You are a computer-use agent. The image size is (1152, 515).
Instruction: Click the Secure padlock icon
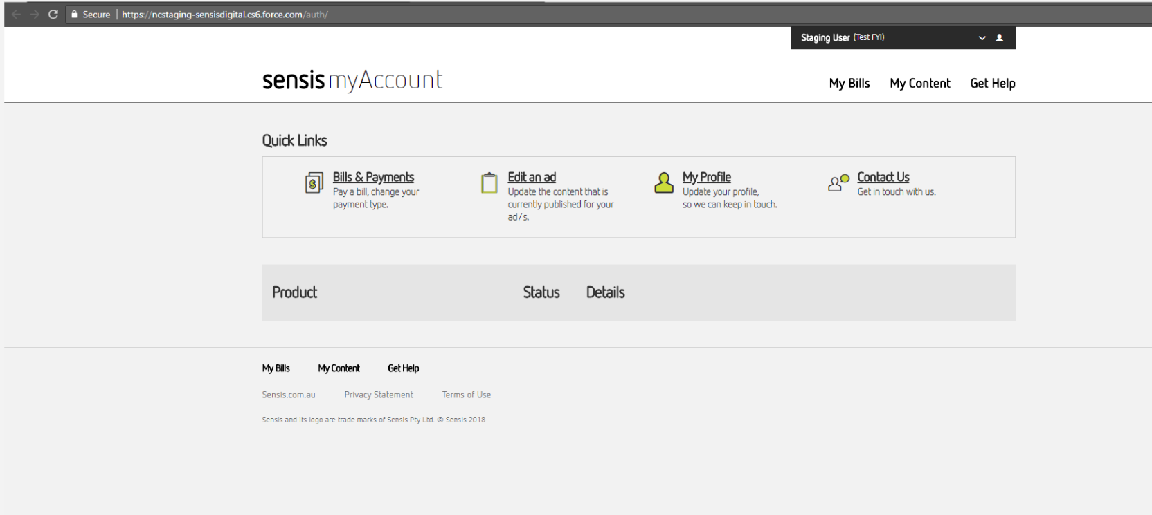tap(74, 15)
